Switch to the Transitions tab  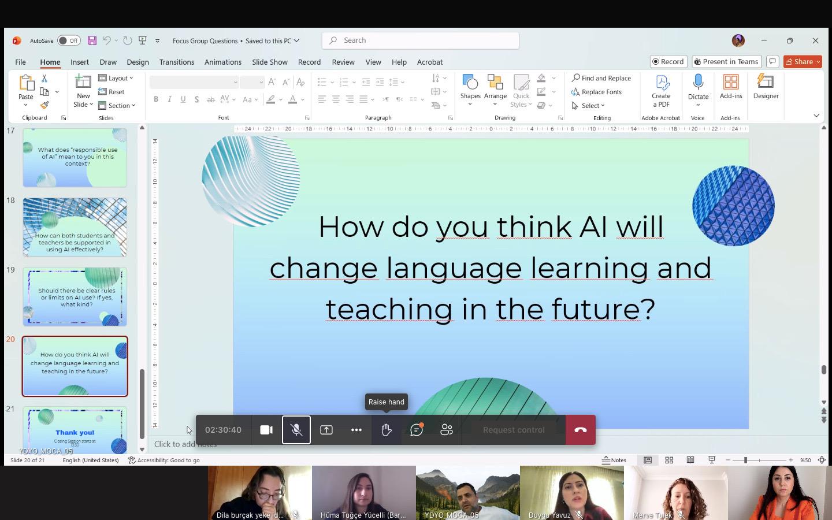pos(177,62)
